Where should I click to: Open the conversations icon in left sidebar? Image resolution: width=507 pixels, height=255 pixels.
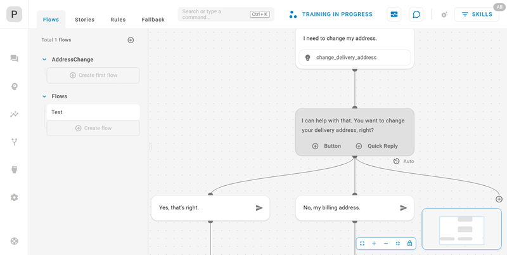coord(14,59)
